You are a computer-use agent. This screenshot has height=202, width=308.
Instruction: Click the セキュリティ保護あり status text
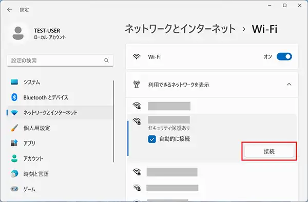169,128
